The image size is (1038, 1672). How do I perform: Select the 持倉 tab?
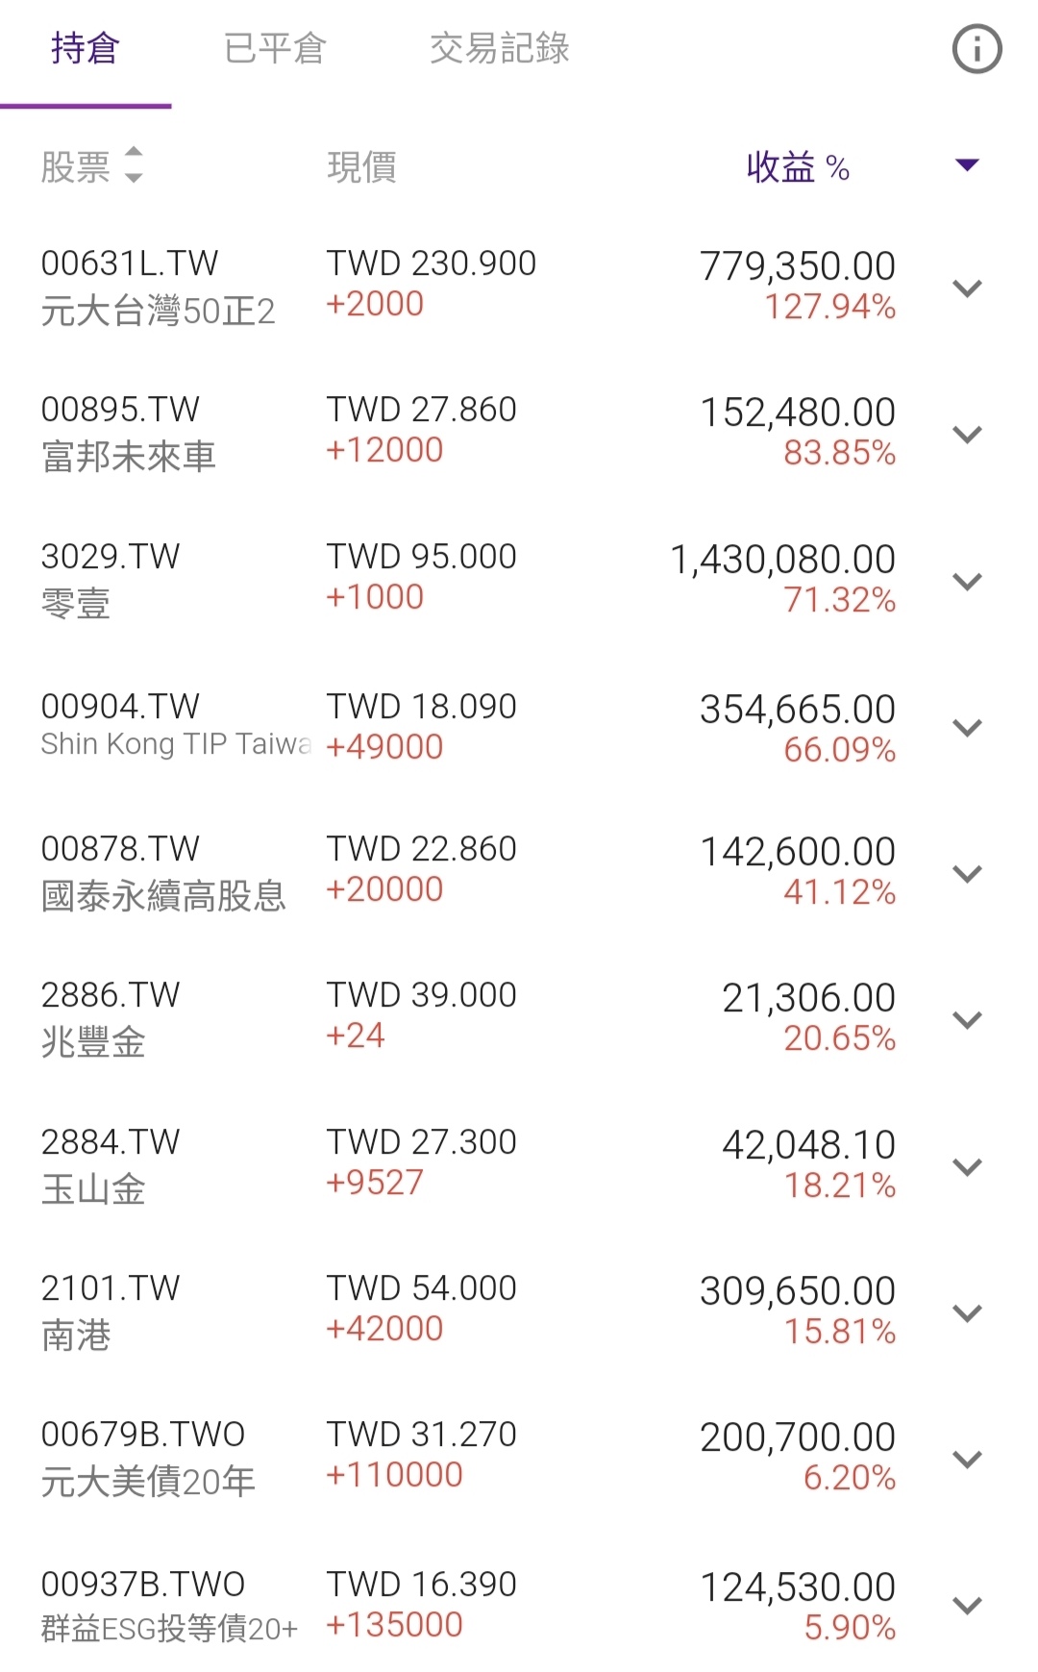click(86, 48)
